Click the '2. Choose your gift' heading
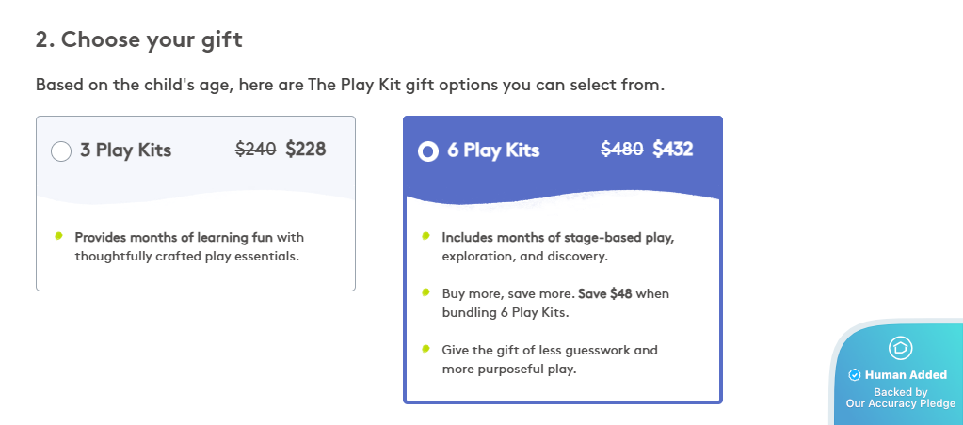 click(139, 40)
